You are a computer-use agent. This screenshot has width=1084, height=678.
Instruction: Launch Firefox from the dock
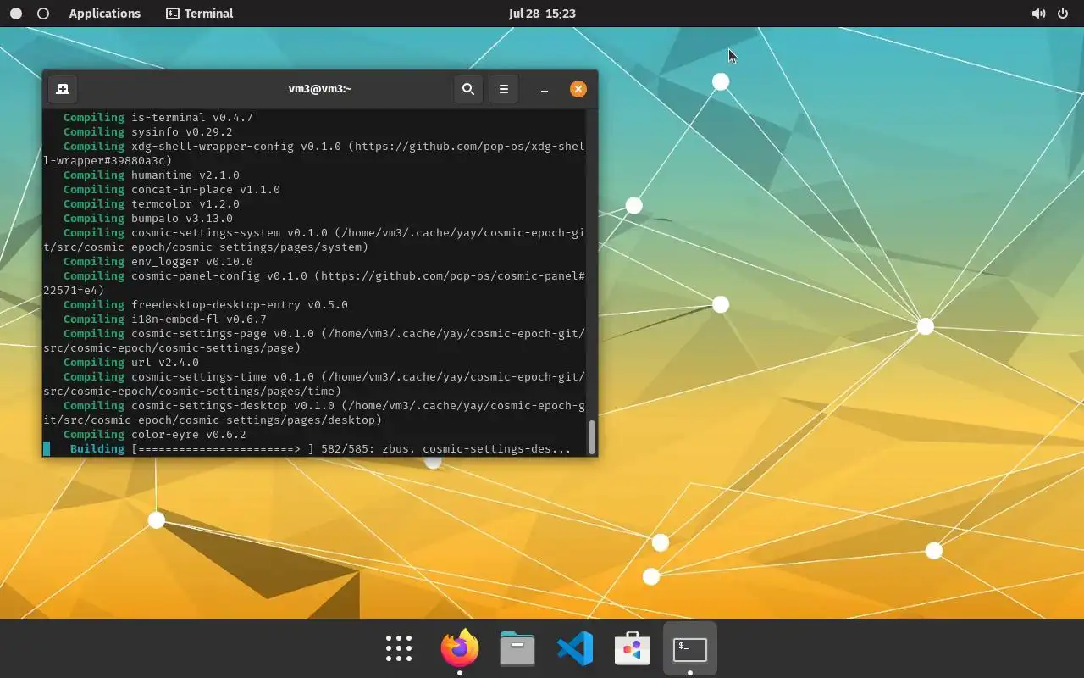(460, 648)
